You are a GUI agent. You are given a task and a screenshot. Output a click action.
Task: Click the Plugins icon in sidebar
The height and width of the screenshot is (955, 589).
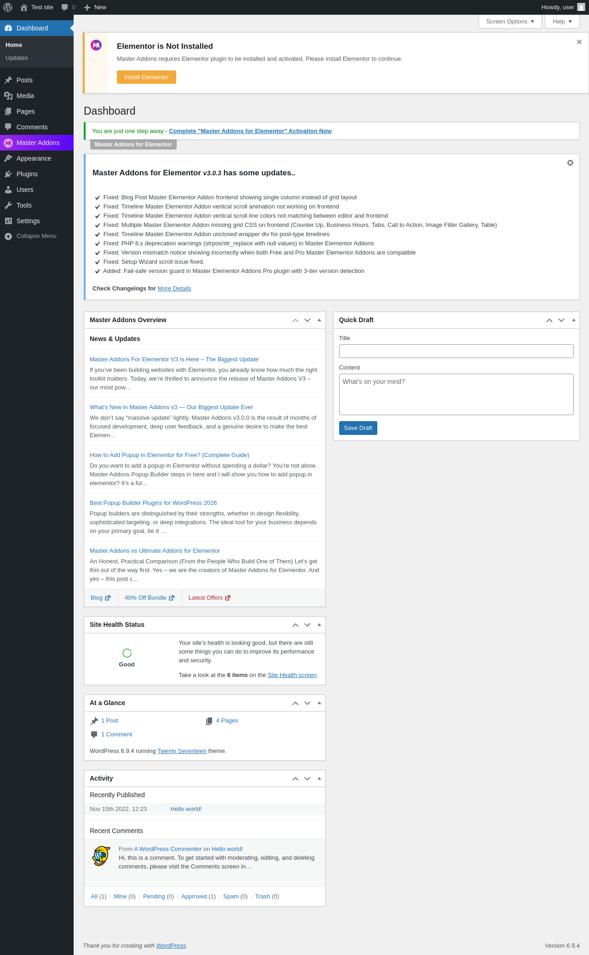(8, 174)
